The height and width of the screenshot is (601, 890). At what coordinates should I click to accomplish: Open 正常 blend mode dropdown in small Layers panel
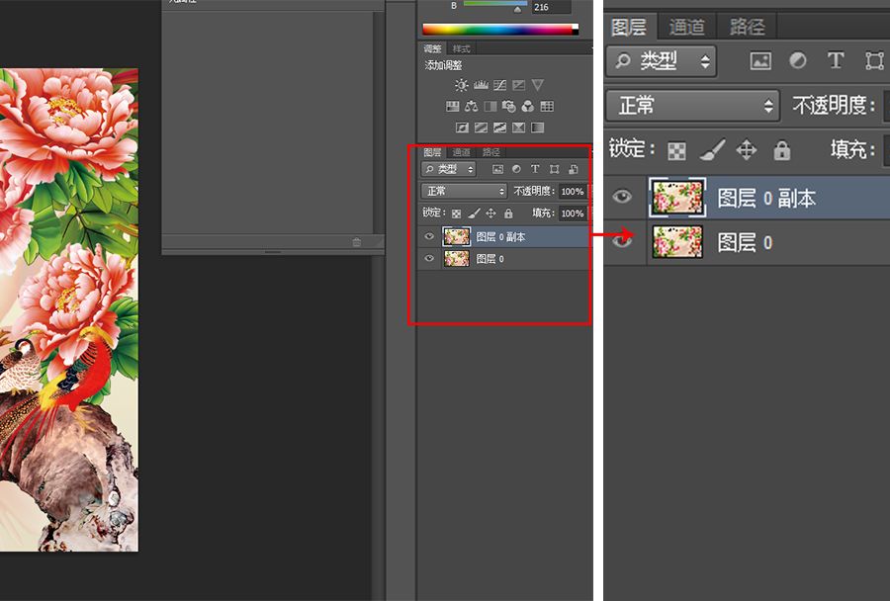(465, 191)
